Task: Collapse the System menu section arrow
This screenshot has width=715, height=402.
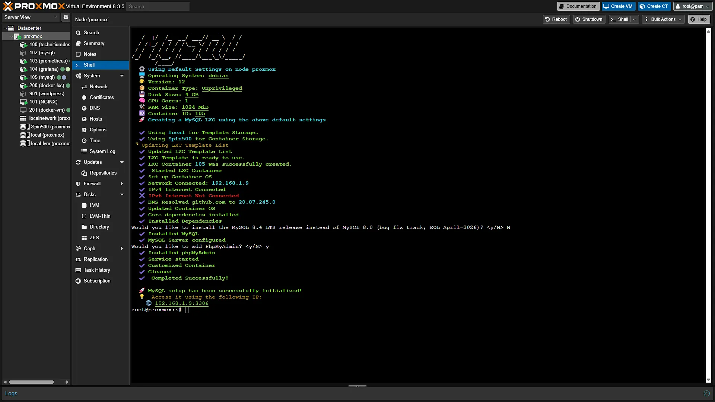Action: (x=122, y=76)
